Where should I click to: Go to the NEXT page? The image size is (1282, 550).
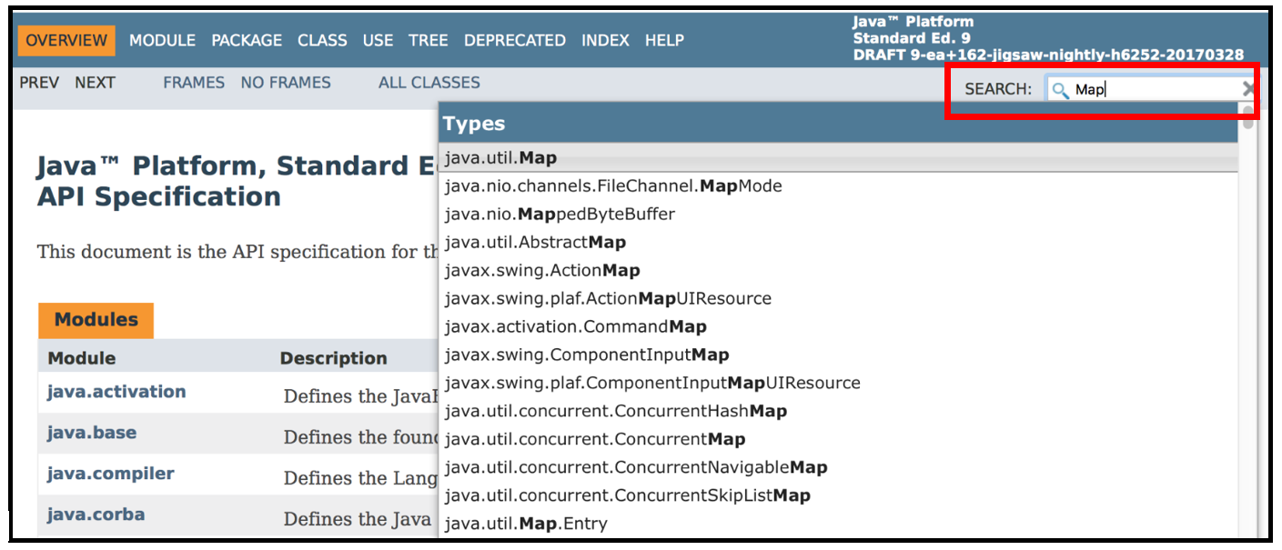click(96, 82)
